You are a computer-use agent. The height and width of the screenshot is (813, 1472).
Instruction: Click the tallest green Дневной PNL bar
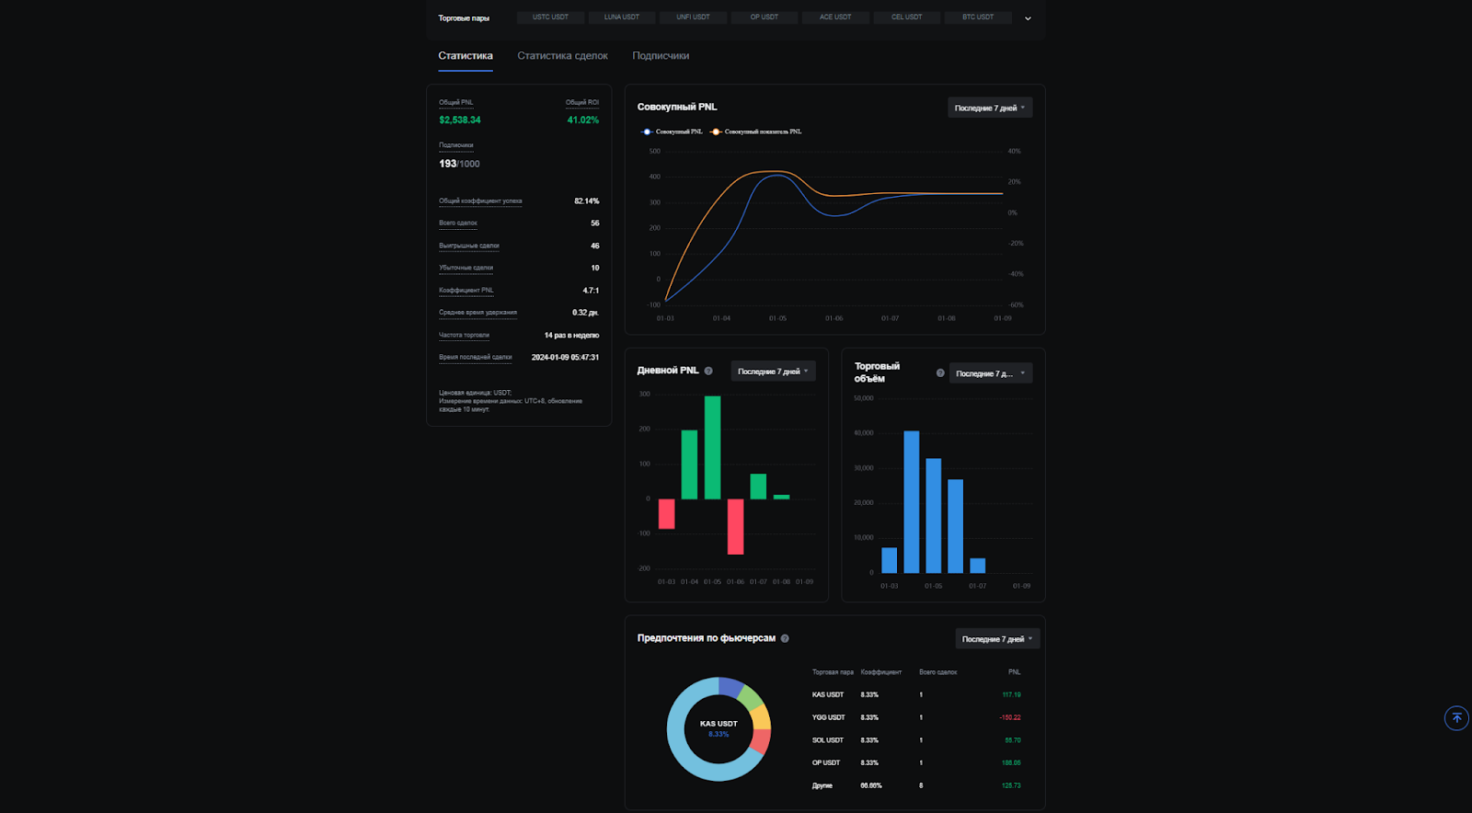(x=712, y=448)
